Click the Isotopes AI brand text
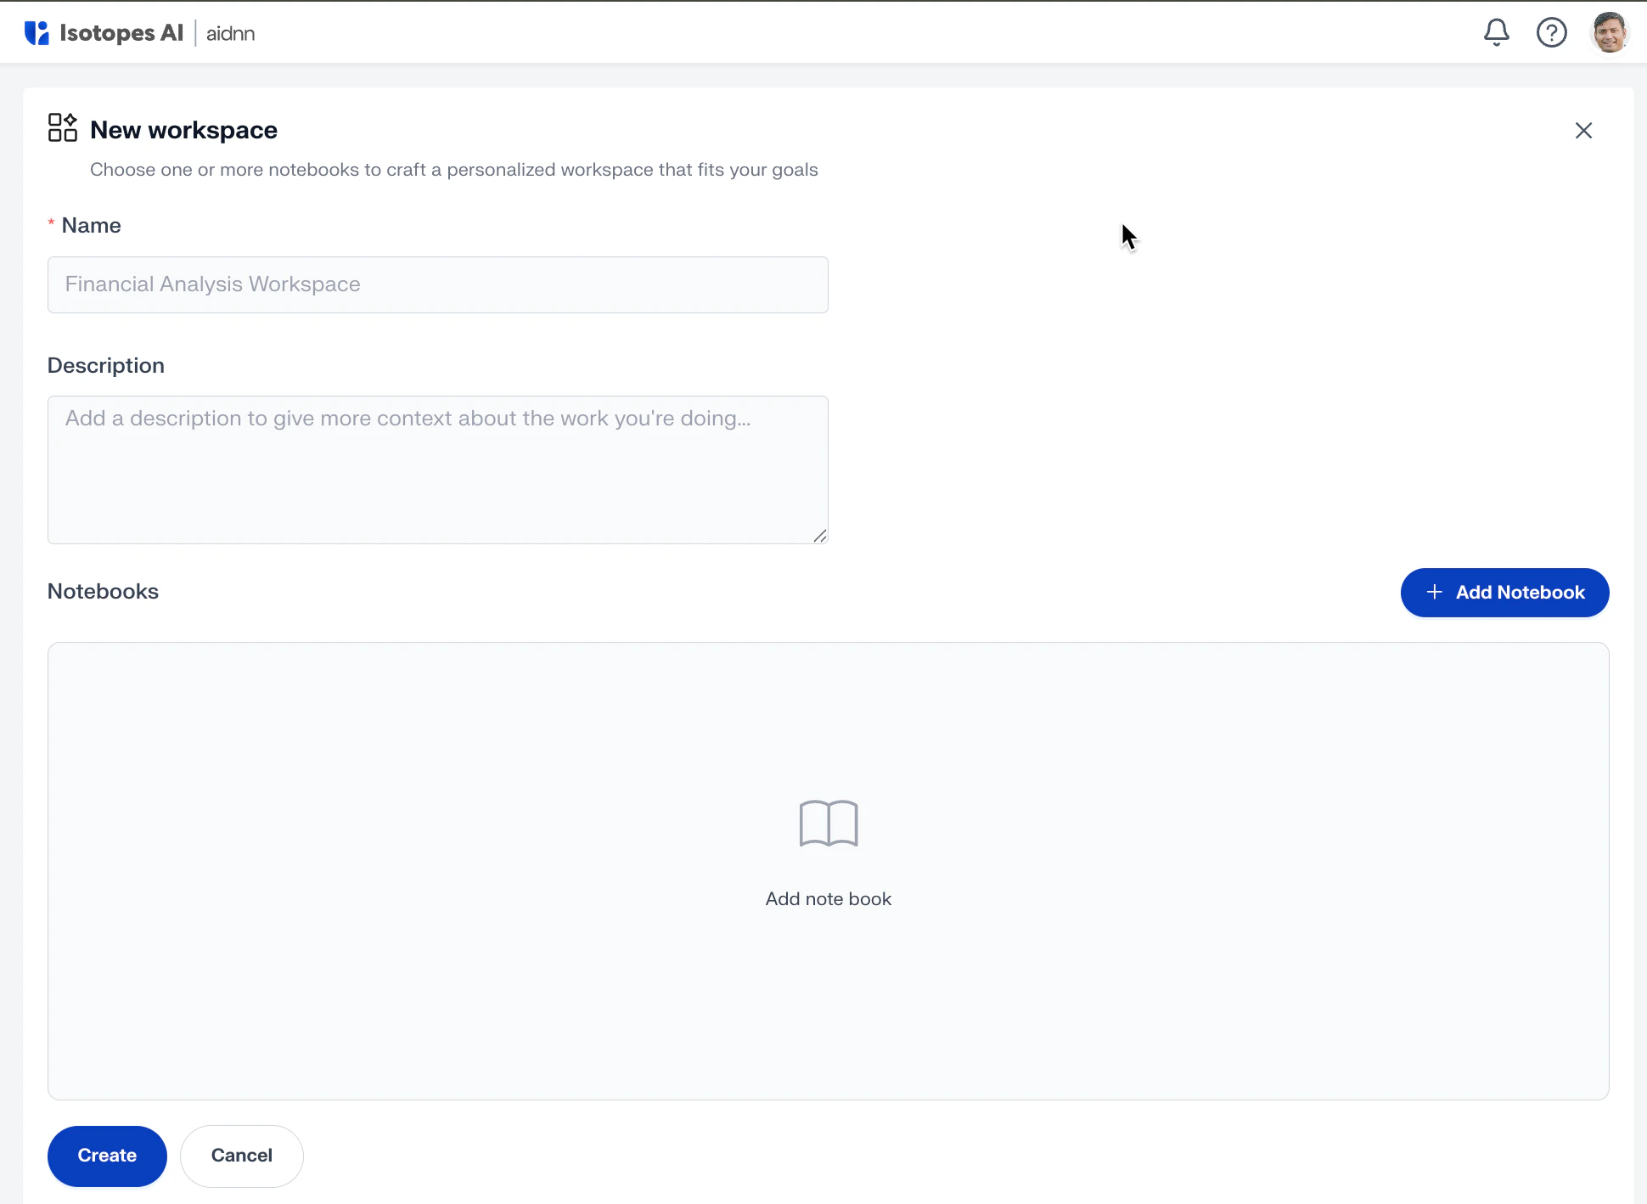Screen dimensions: 1647x1204 (x=121, y=33)
